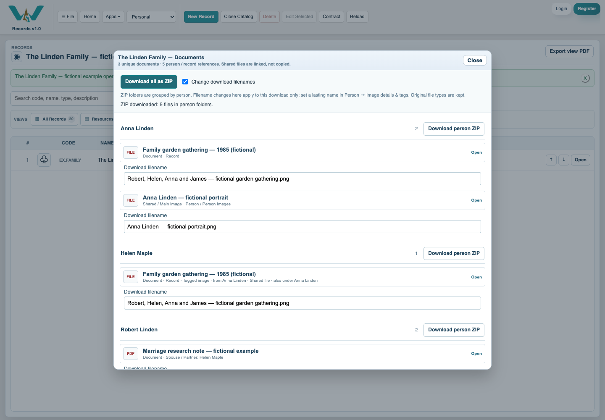Click the Records v1.0 logo icon
Viewport: 605px width, 420px height.
pos(26,14)
